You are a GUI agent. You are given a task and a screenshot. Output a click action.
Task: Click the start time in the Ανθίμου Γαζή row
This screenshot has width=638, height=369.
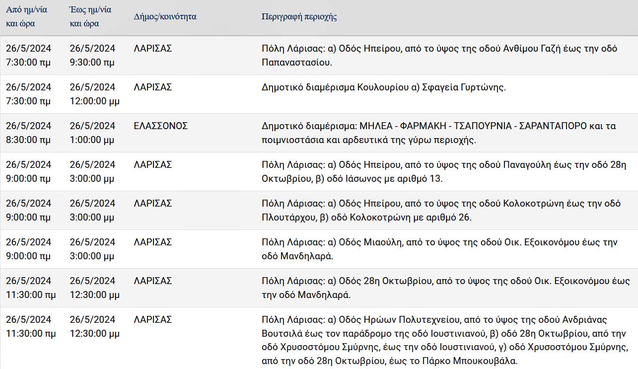[x=28, y=55]
